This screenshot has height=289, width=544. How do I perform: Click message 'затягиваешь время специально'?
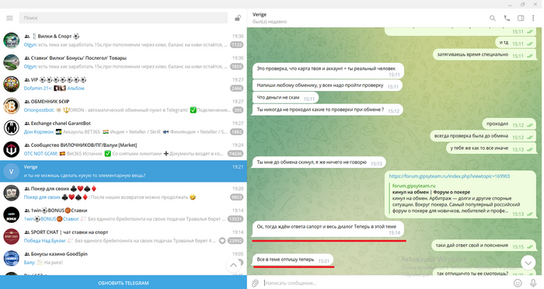coord(485,54)
